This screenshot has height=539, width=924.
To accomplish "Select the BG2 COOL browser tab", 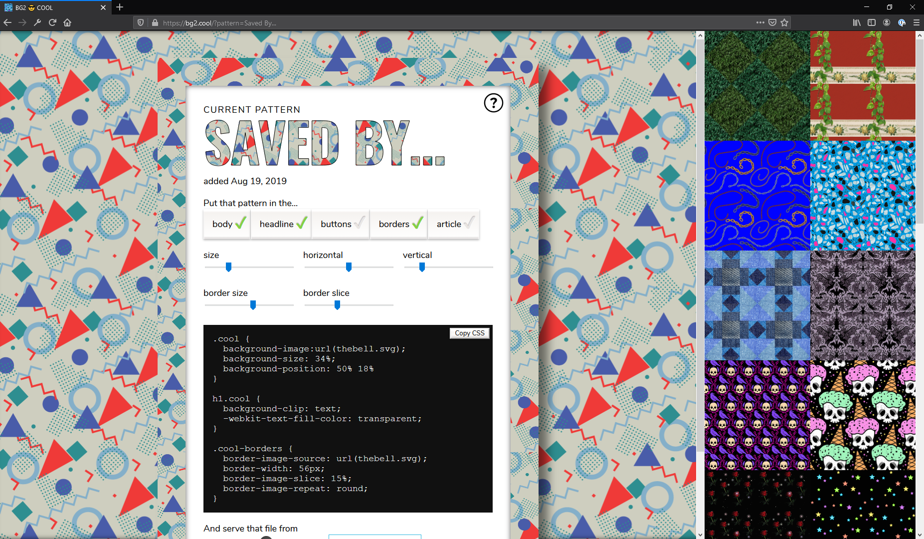I will [x=55, y=7].
